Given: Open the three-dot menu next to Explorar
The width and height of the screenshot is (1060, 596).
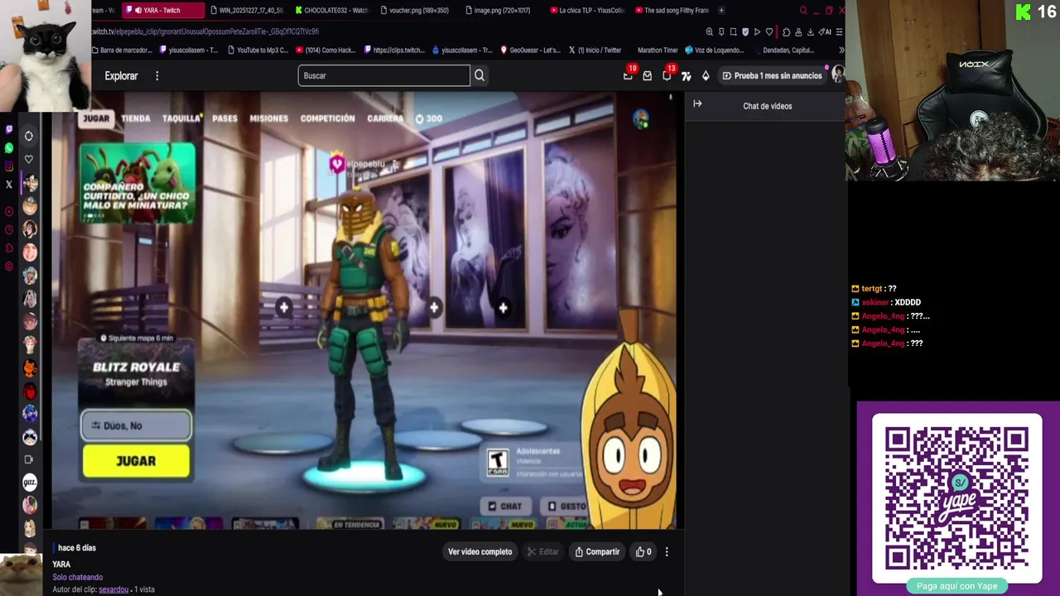Looking at the screenshot, I should 157,75.
